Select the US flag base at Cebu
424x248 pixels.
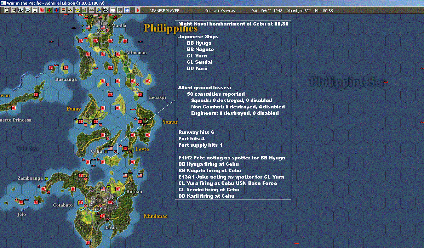(110, 148)
